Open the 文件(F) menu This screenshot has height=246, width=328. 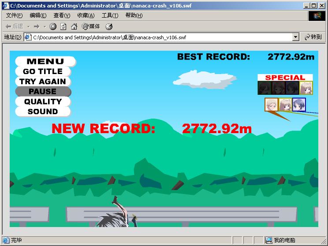click(x=14, y=15)
